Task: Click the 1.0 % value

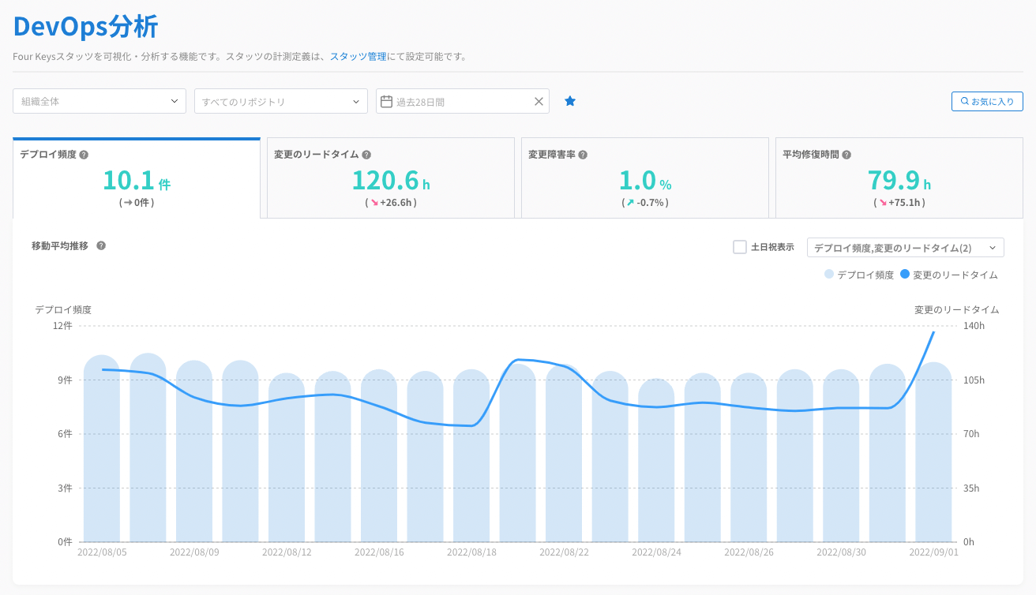Action: (645, 181)
